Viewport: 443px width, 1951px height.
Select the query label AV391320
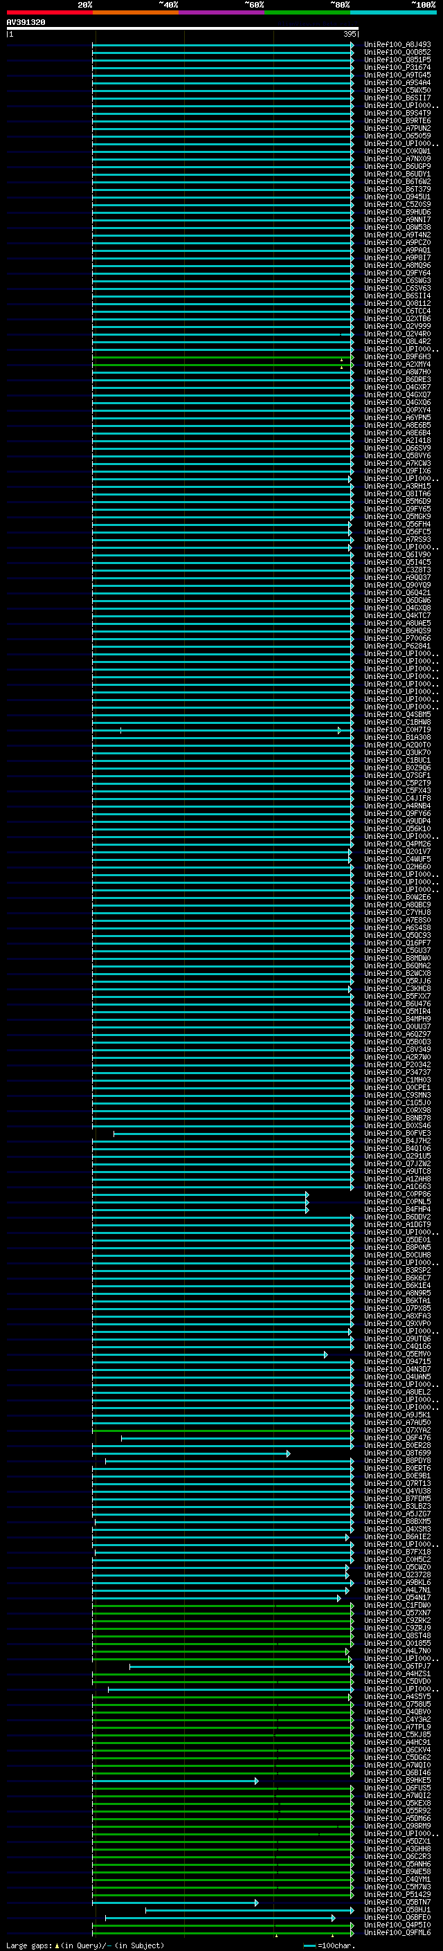pyautogui.click(x=26, y=23)
